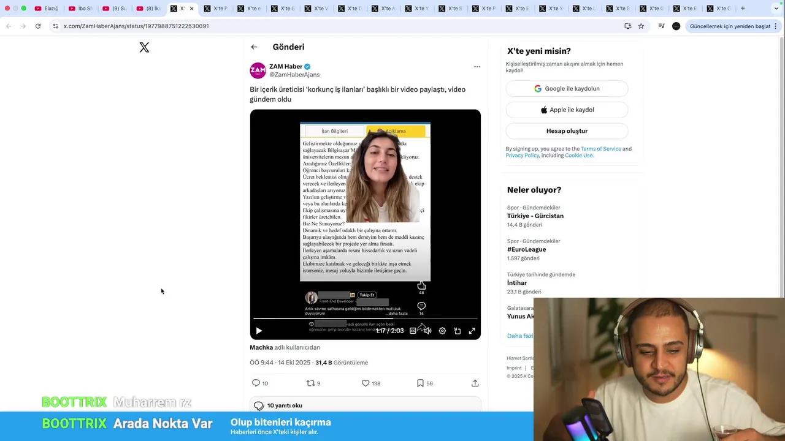Screen dimensions: 785x441
Task: Click the 'Neler oluyor?' heading
Action: (x=534, y=190)
